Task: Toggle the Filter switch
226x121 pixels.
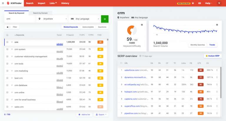Action: click(x=8, y=27)
